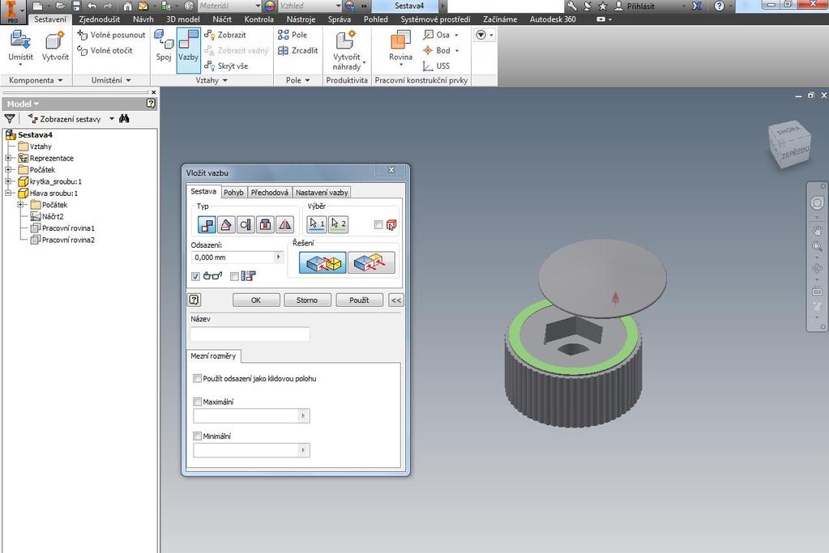Click the appearance color wheel icon
Image resolution: width=829 pixels, height=553 pixels.
tap(270, 6)
